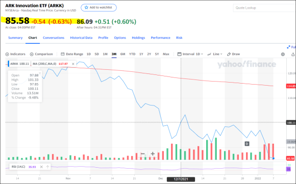Screen dimensions: 296x184
Task: Click into Quote Lookup search field
Action: [264, 8]
